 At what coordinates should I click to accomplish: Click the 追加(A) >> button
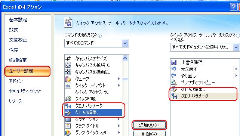tap(150, 125)
